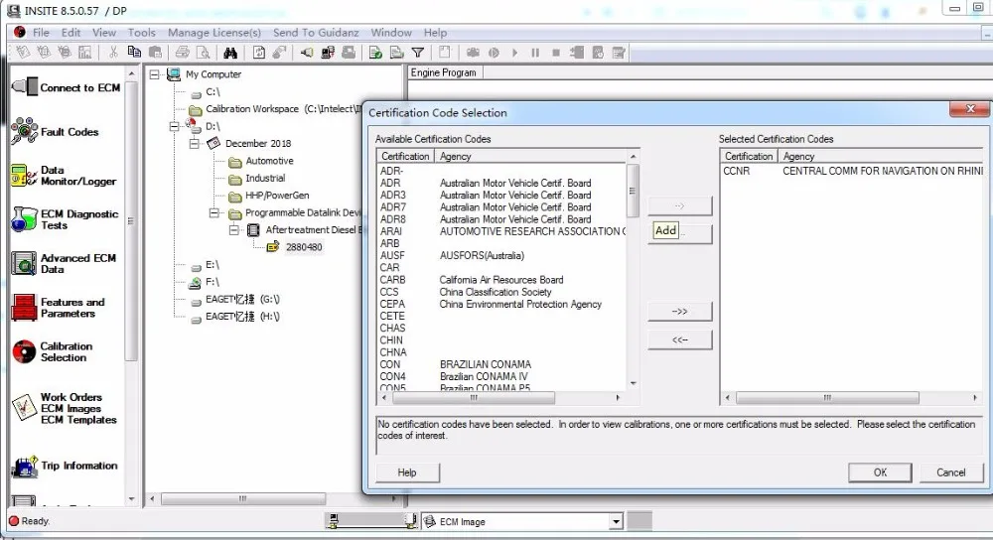Click the Refresh toolbar icon
The height and width of the screenshot is (540, 993).
[x=259, y=53]
